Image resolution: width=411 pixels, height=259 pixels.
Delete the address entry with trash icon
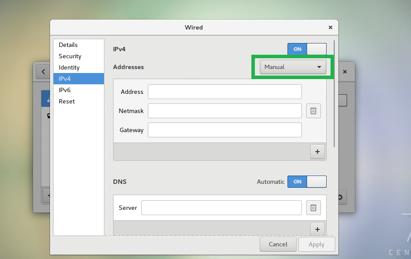tap(313, 111)
